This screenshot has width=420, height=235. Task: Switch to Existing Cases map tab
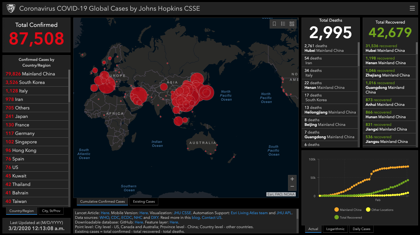(x=144, y=202)
